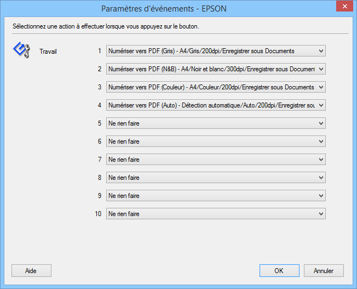Expand job 10 Ne rien faire dropdown
357x289 pixels.
(x=216, y=214)
